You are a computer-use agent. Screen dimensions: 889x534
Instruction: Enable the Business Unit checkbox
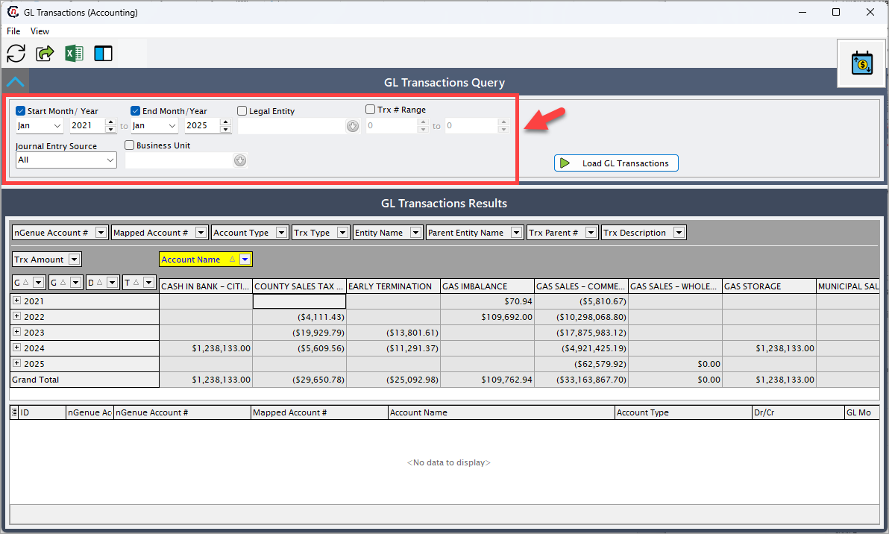click(129, 145)
